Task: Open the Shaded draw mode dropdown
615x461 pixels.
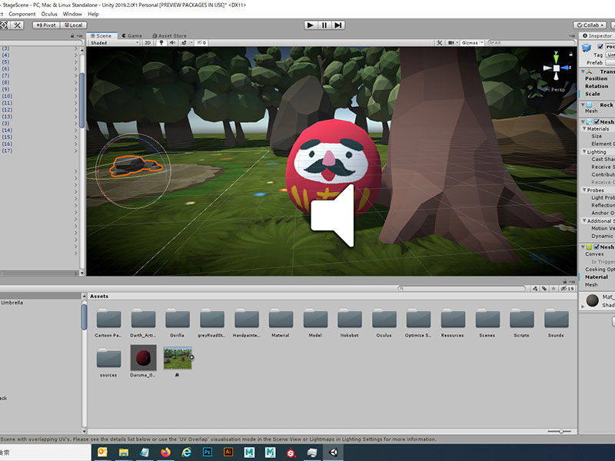Action: tap(114, 43)
